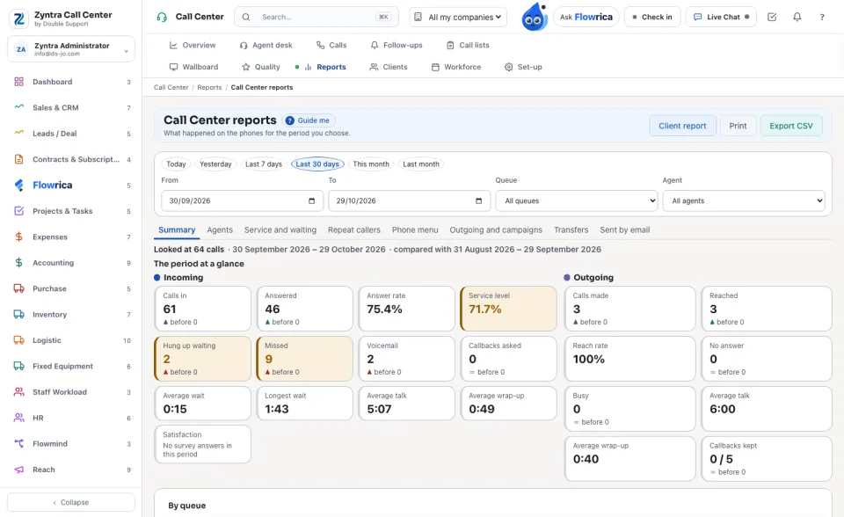Open the Workforce section
Viewport: 844px width, 517px height.
coord(456,67)
